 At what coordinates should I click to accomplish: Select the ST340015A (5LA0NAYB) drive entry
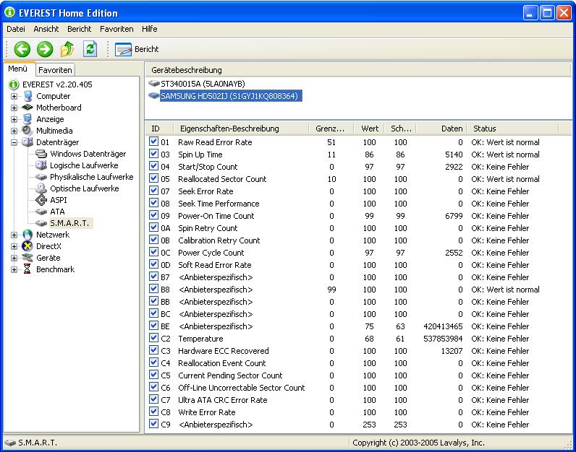[203, 84]
